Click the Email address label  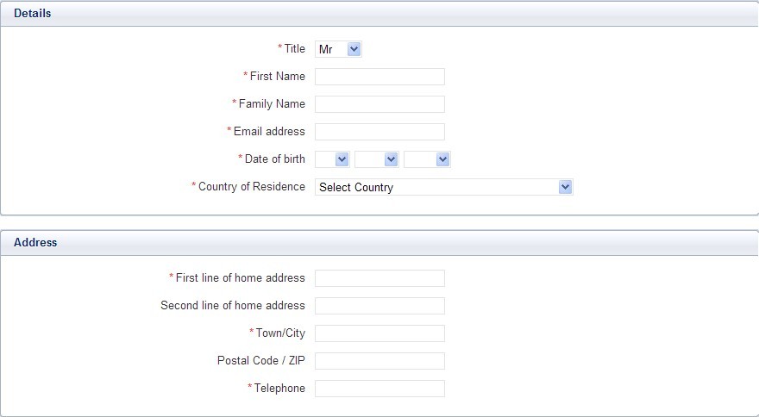270,132
